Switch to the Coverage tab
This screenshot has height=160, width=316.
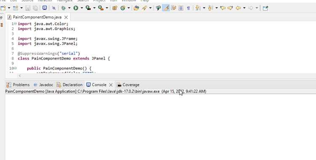pyautogui.click(x=129, y=85)
